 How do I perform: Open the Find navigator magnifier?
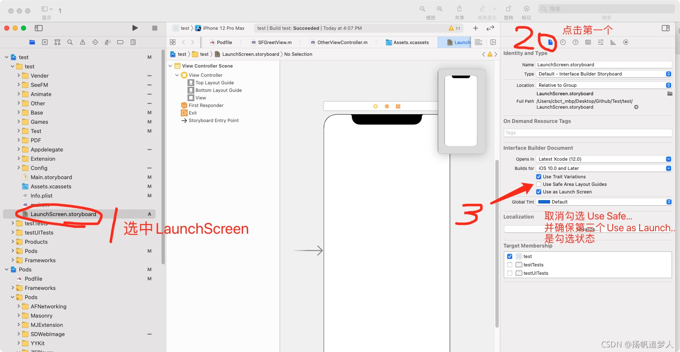pos(70,42)
